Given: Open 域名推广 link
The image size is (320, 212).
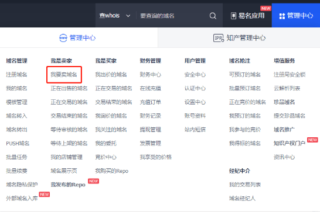Looking at the screenshot, I should click(x=284, y=130).
